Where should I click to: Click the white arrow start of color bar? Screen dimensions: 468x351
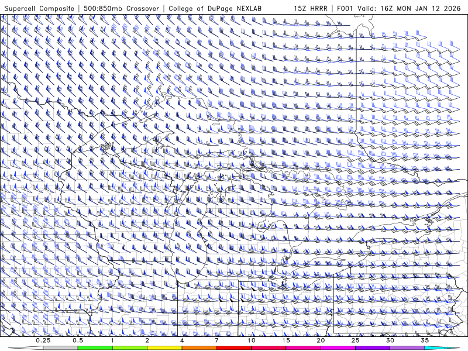26,348
